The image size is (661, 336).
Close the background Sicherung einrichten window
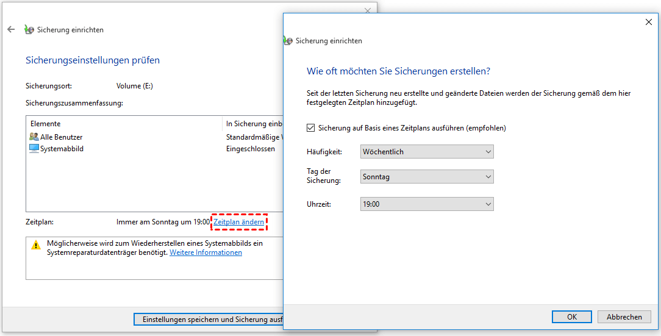[367, 10]
